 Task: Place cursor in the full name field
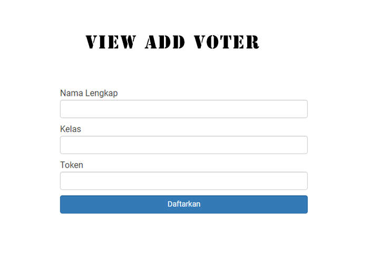tap(183, 109)
